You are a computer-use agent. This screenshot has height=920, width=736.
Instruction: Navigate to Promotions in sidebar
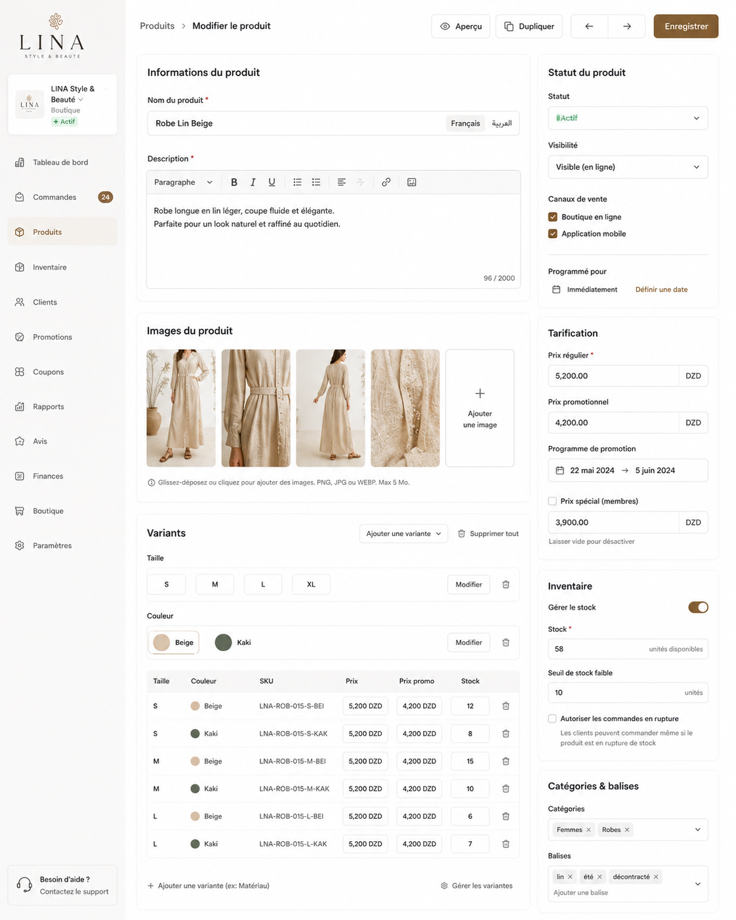pyautogui.click(x=62, y=337)
